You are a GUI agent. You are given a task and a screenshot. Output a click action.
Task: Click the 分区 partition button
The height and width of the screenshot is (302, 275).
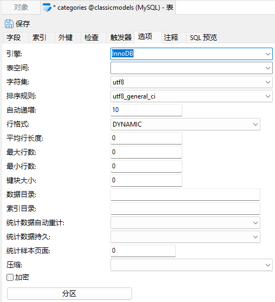(69, 293)
